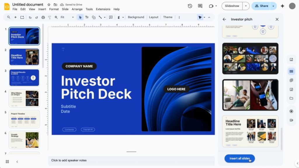Image resolution: width=299 pixels, height=168 pixels.
Task: Open version history clock icon
Action: pos(190,6)
